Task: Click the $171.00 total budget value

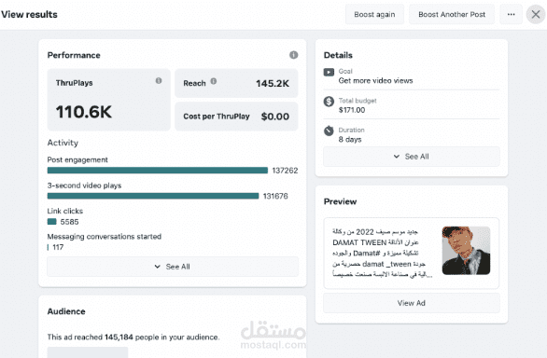Action: pyautogui.click(x=352, y=110)
